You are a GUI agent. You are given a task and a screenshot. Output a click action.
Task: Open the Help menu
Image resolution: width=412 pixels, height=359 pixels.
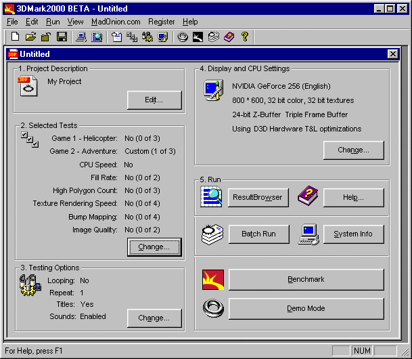click(x=190, y=22)
